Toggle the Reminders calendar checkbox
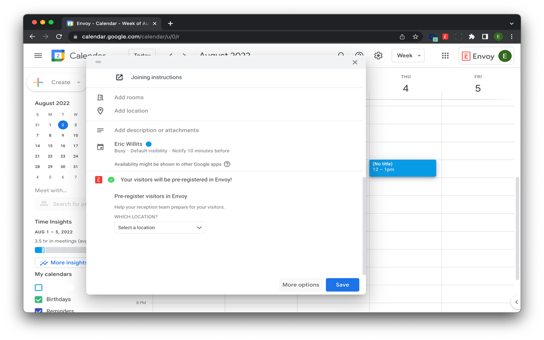 click(x=39, y=311)
